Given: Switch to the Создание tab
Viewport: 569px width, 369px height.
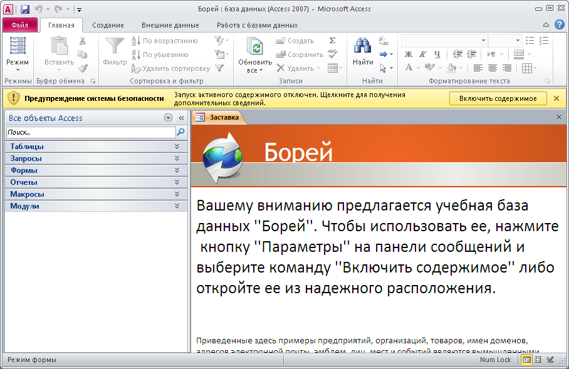Looking at the screenshot, I should pos(108,25).
